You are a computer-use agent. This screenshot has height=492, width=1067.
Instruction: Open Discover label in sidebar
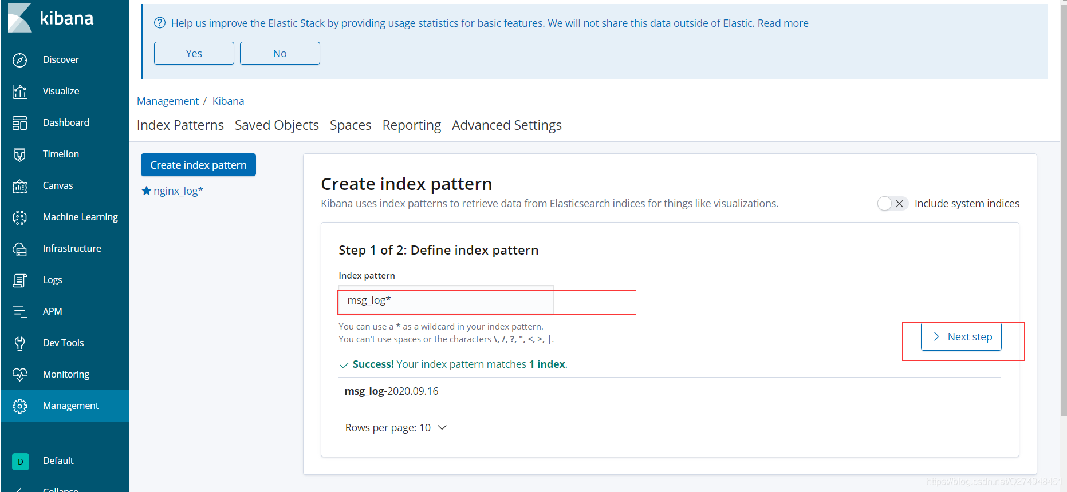coord(61,59)
